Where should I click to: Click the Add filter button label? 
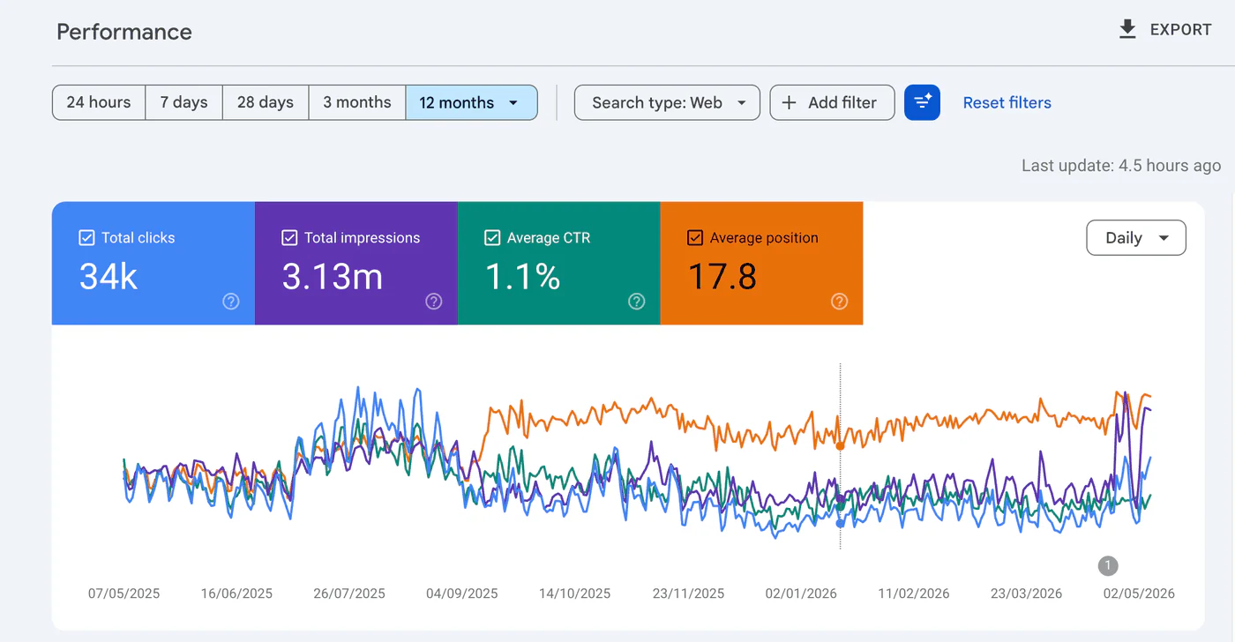tap(842, 102)
